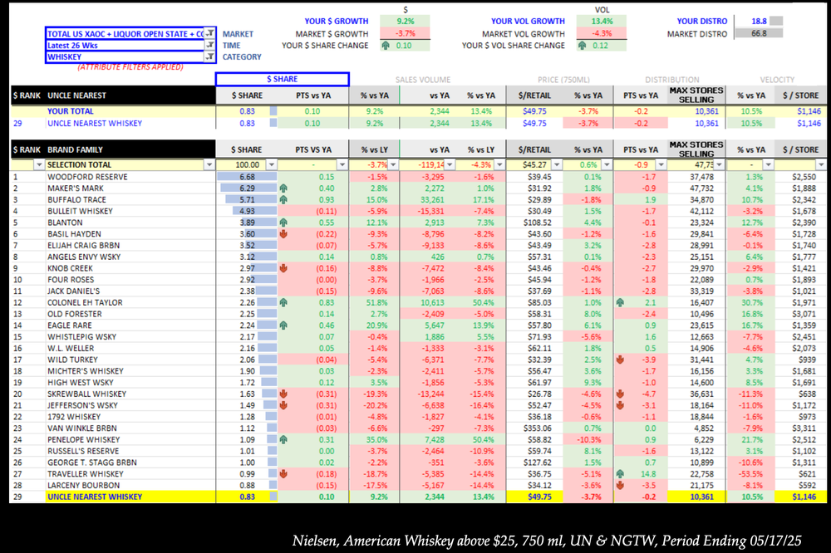The image size is (831, 553).
Task: Click the ATTRIBUTE FILTERS APPLIED red note
Action: coord(130,67)
